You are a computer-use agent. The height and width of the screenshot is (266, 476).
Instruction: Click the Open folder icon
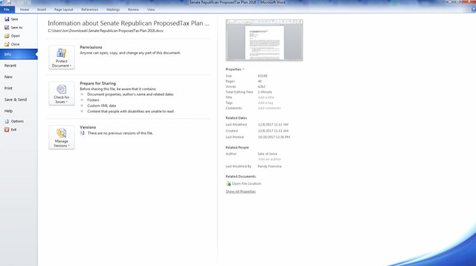(x=7, y=36)
